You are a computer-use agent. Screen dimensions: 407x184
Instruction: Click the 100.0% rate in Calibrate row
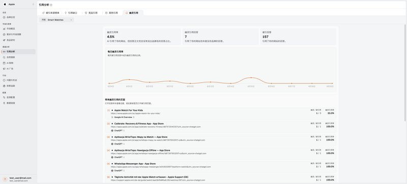330,127
